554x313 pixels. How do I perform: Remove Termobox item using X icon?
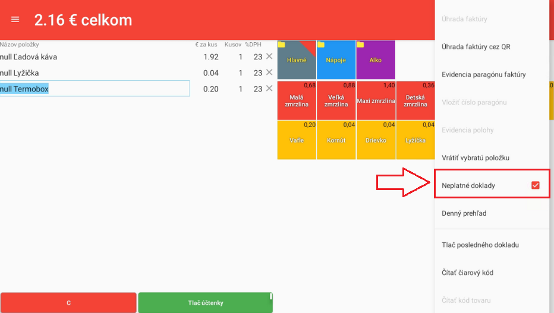point(269,88)
